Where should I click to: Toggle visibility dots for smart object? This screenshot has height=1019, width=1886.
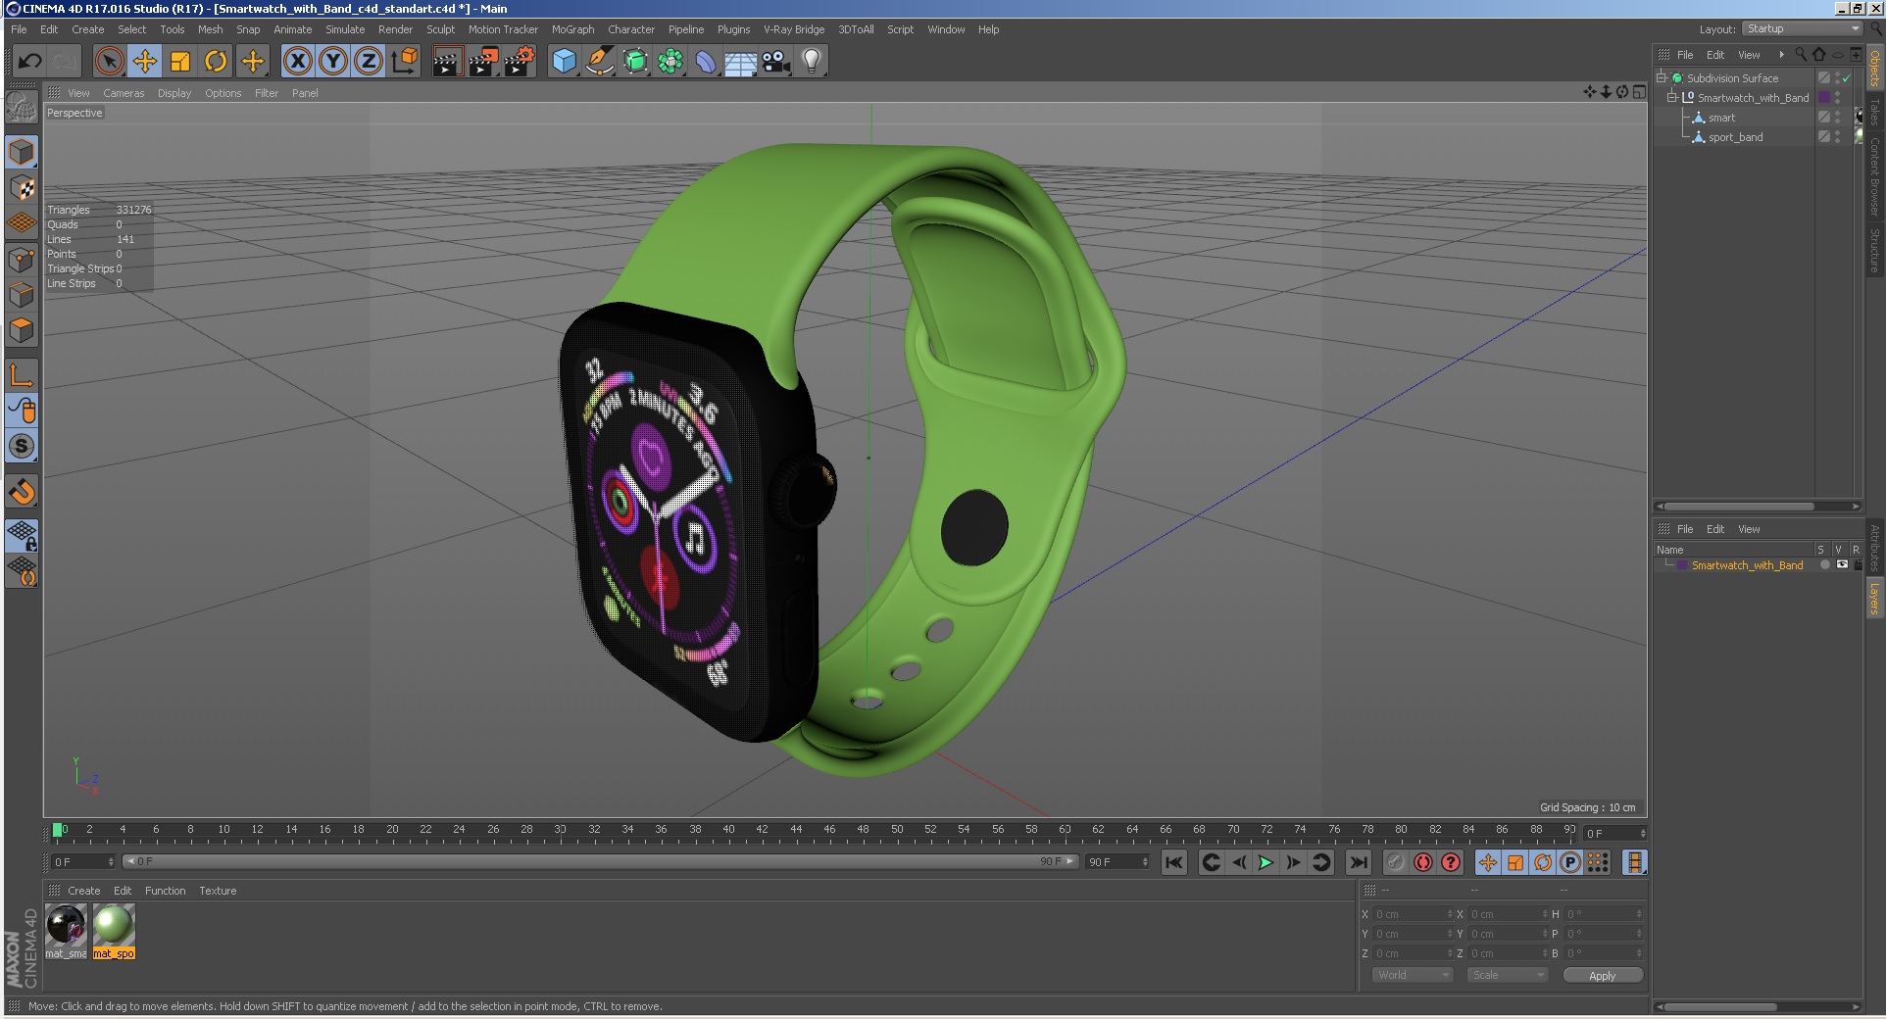point(1838,118)
